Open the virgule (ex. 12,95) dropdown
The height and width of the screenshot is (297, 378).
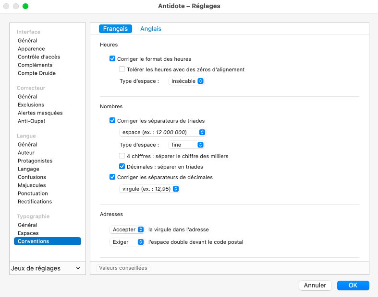pyautogui.click(x=149, y=189)
